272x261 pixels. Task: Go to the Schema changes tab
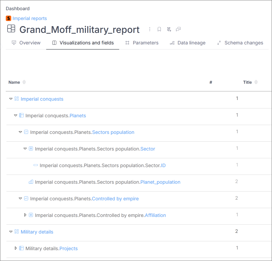click(240, 43)
